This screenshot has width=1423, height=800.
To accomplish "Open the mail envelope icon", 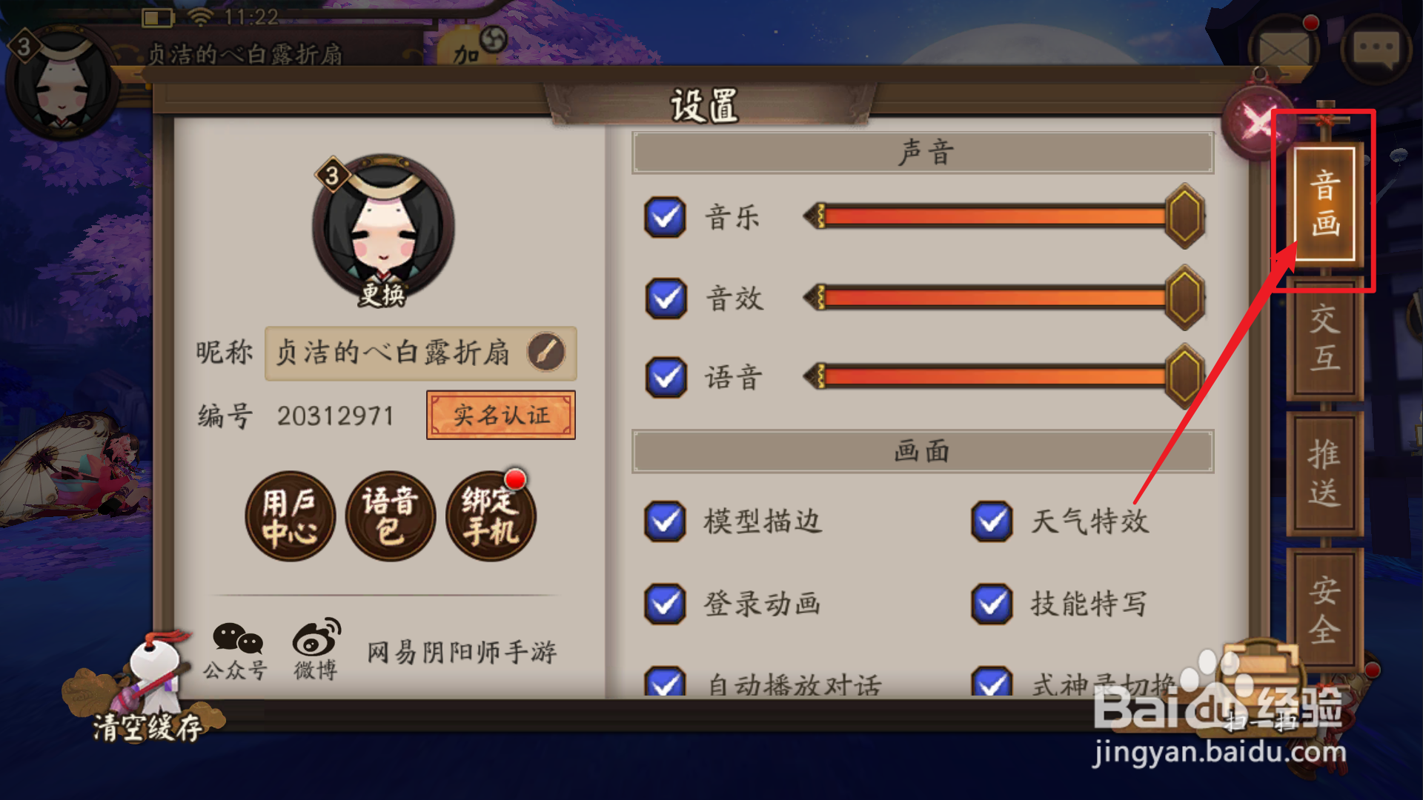I will coord(1284,50).
